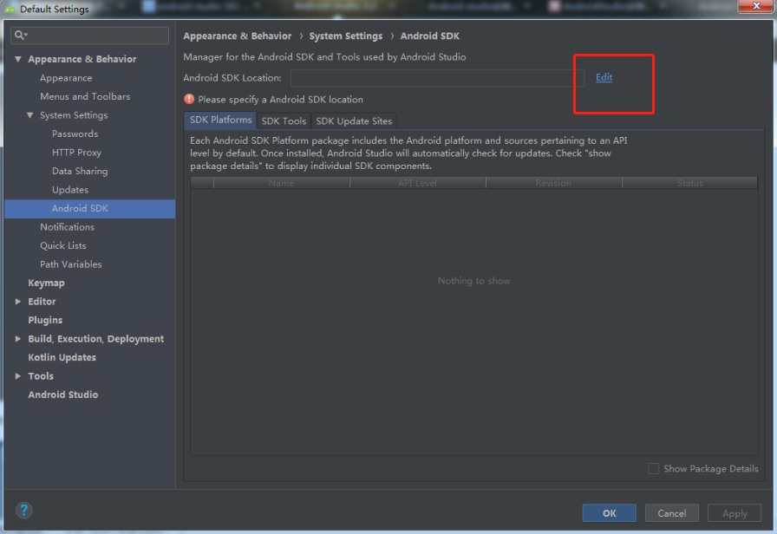The height and width of the screenshot is (534, 777).
Task: Open the SDK Update Sites tab
Action: click(x=353, y=120)
